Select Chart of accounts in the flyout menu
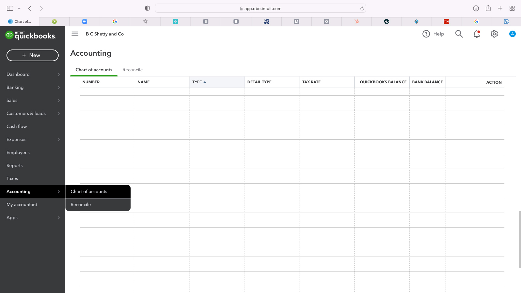The width and height of the screenshot is (521, 293). (89, 191)
